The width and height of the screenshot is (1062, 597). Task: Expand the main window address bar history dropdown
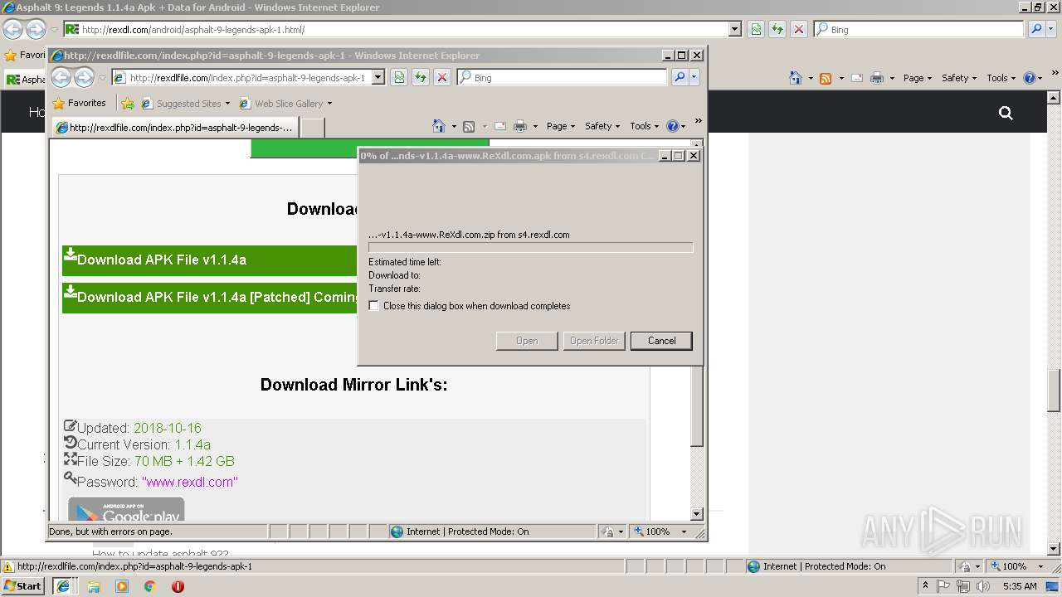point(735,29)
